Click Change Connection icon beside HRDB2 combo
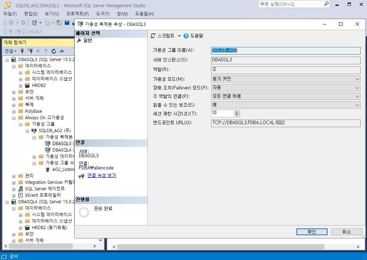Image resolution: width=367 pixels, height=260 pixels. tap(19, 31)
